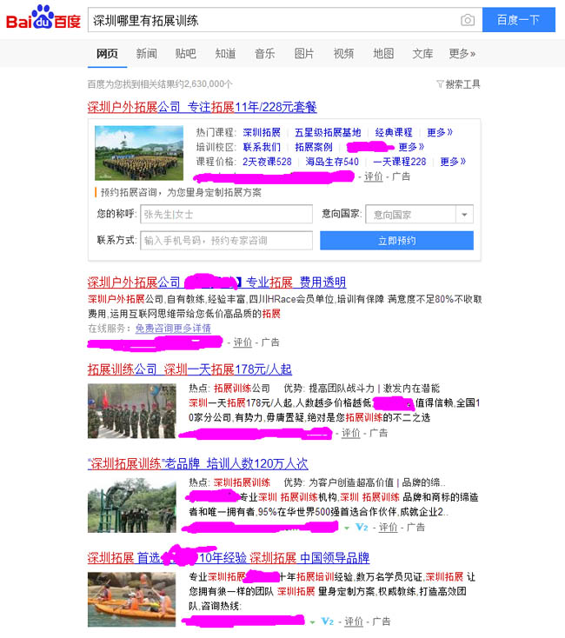Image resolution: width=565 pixels, height=638 pixels.
Task: Switch to the 新闻 tab
Action: coord(146,54)
